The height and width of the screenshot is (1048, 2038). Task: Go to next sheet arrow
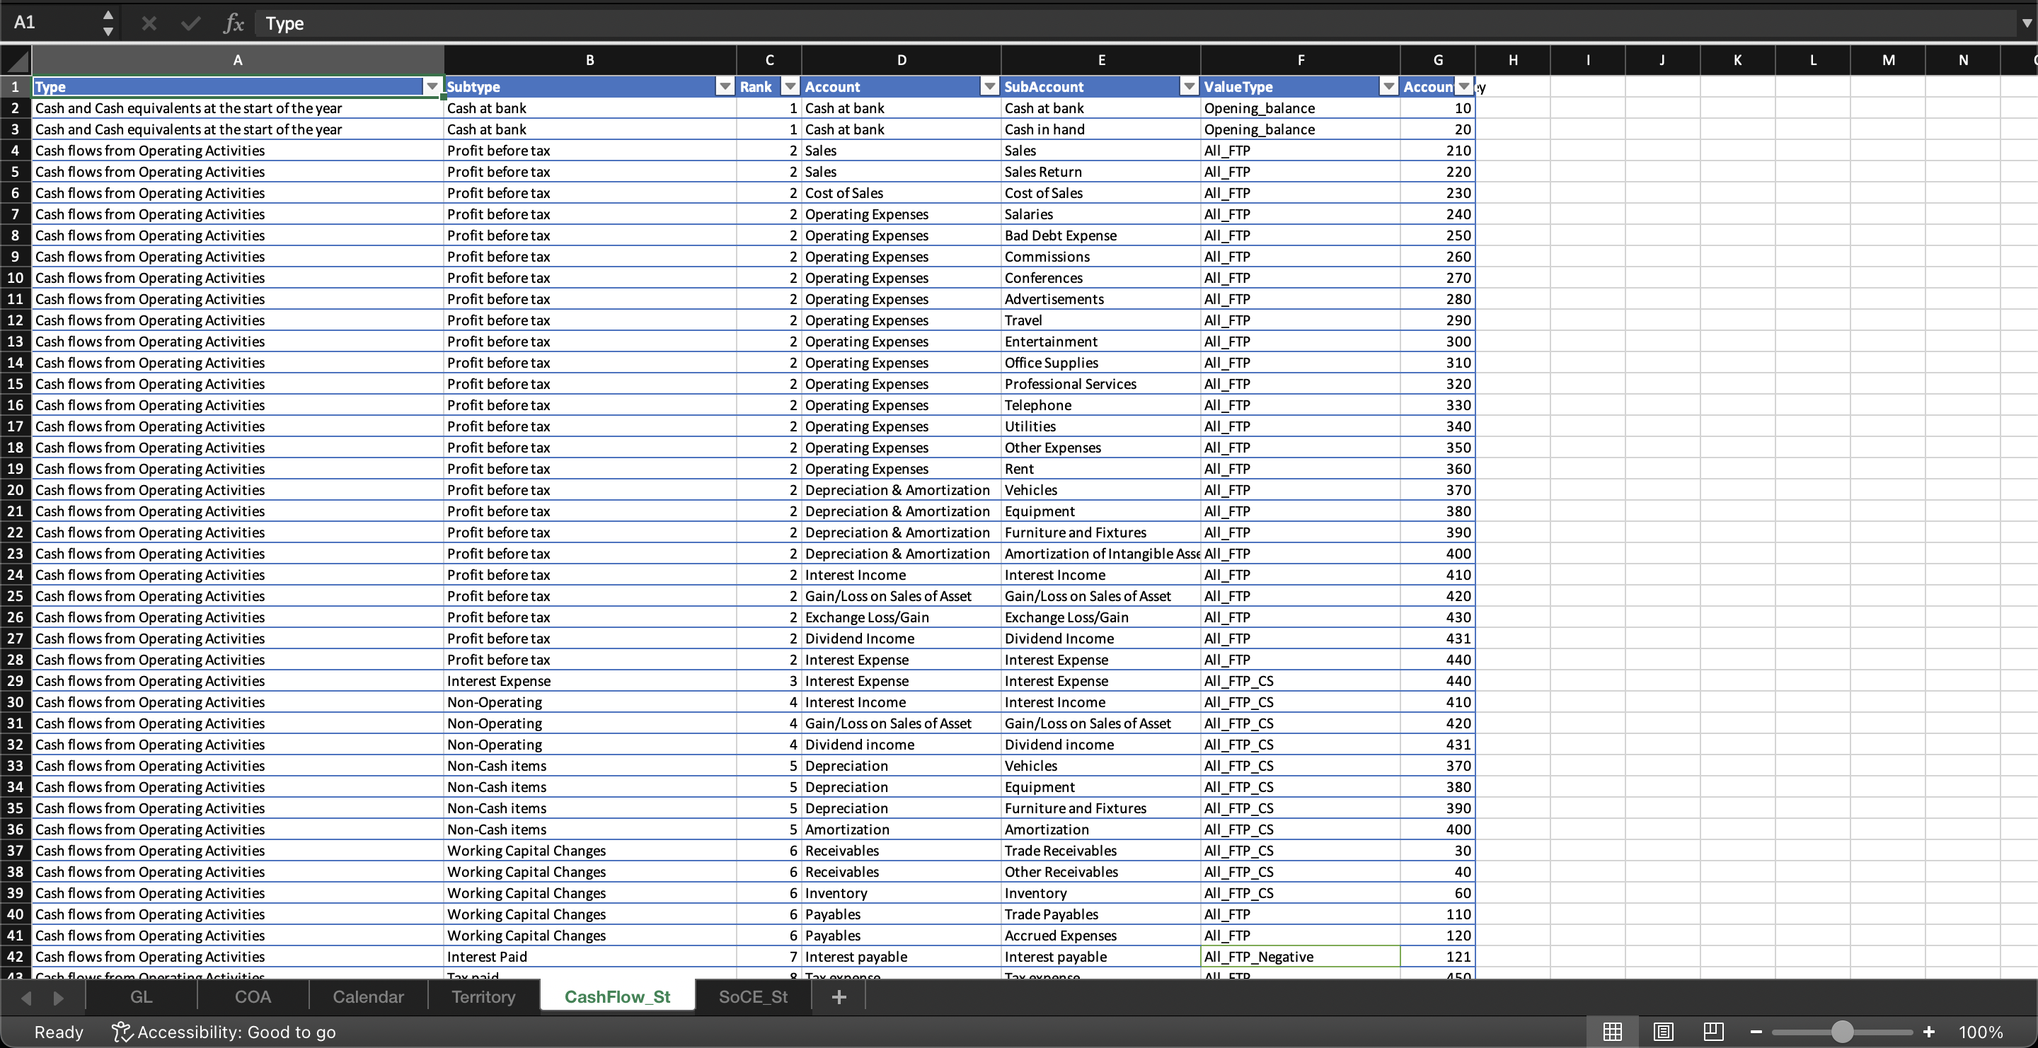[58, 997]
